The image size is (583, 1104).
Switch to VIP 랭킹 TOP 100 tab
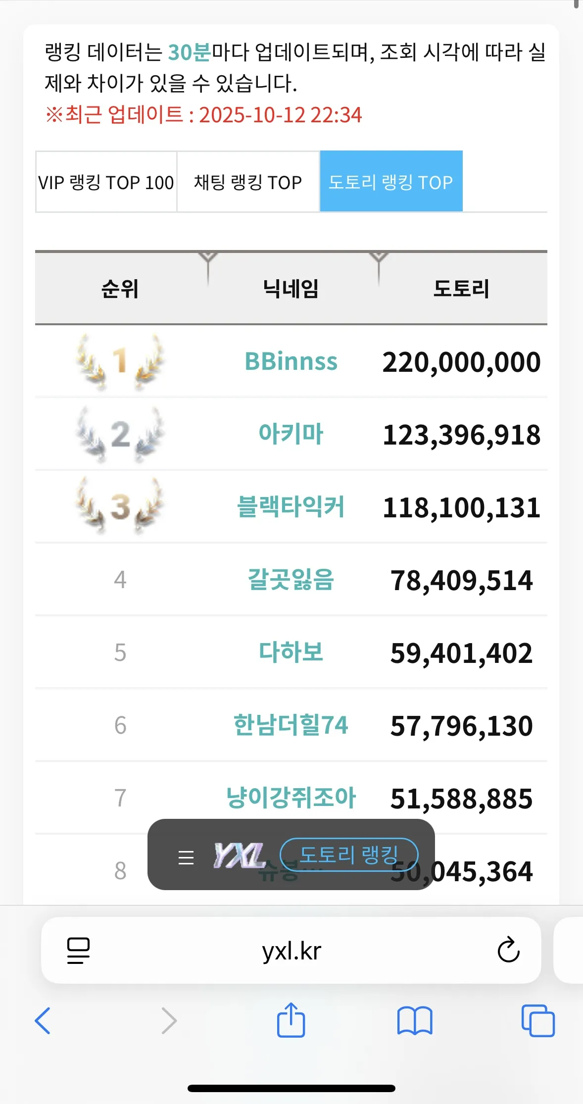(106, 182)
